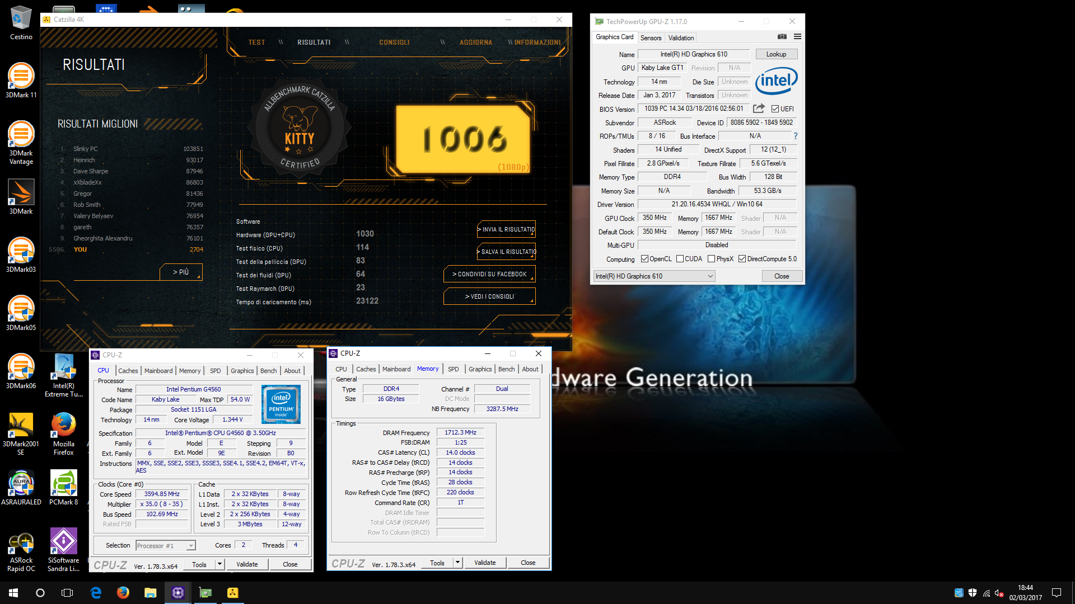Click the Close button in GPU-Z
This screenshot has height=604, width=1075.
(782, 276)
